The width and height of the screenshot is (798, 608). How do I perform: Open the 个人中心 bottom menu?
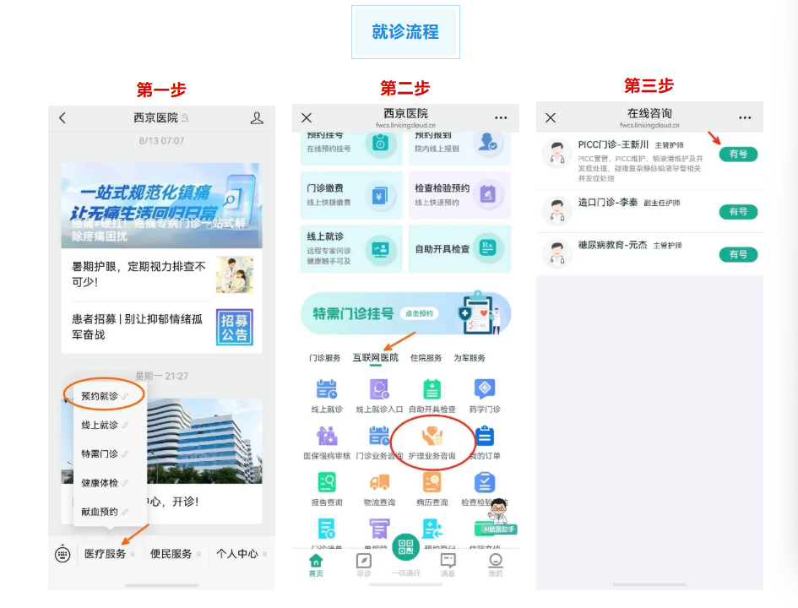(x=237, y=554)
